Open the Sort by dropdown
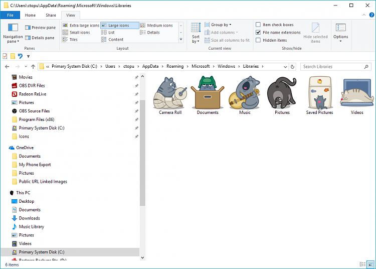Image resolution: width=376 pixels, height=269 pixels. pyautogui.click(x=196, y=33)
